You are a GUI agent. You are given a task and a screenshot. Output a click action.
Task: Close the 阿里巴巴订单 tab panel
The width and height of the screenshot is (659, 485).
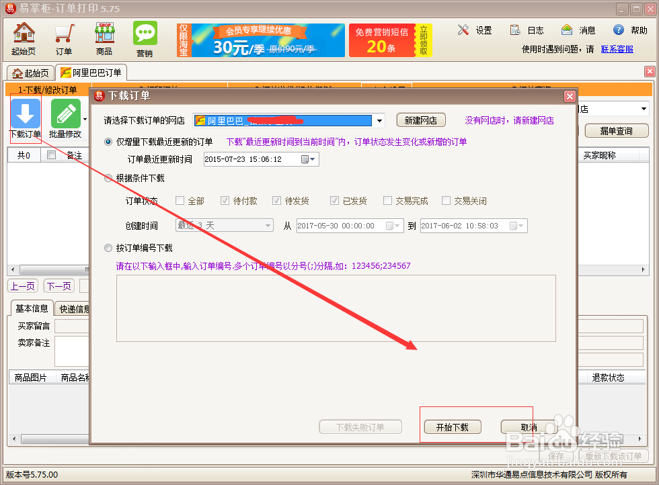[650, 71]
